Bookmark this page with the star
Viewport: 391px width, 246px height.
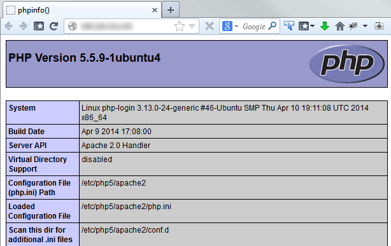[180, 26]
